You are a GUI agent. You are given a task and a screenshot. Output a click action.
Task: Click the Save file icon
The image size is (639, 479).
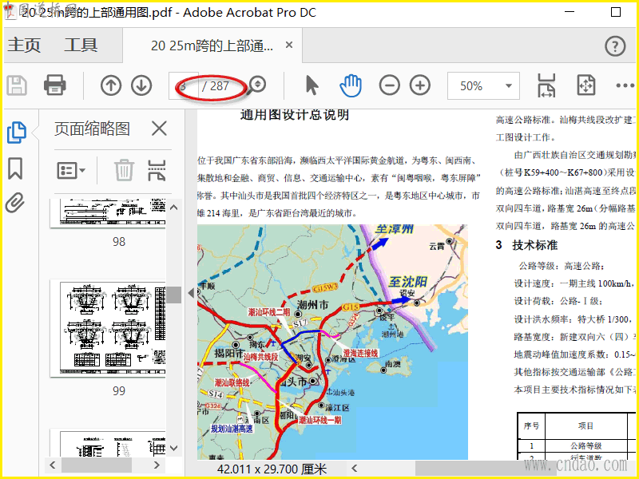pyautogui.click(x=17, y=85)
